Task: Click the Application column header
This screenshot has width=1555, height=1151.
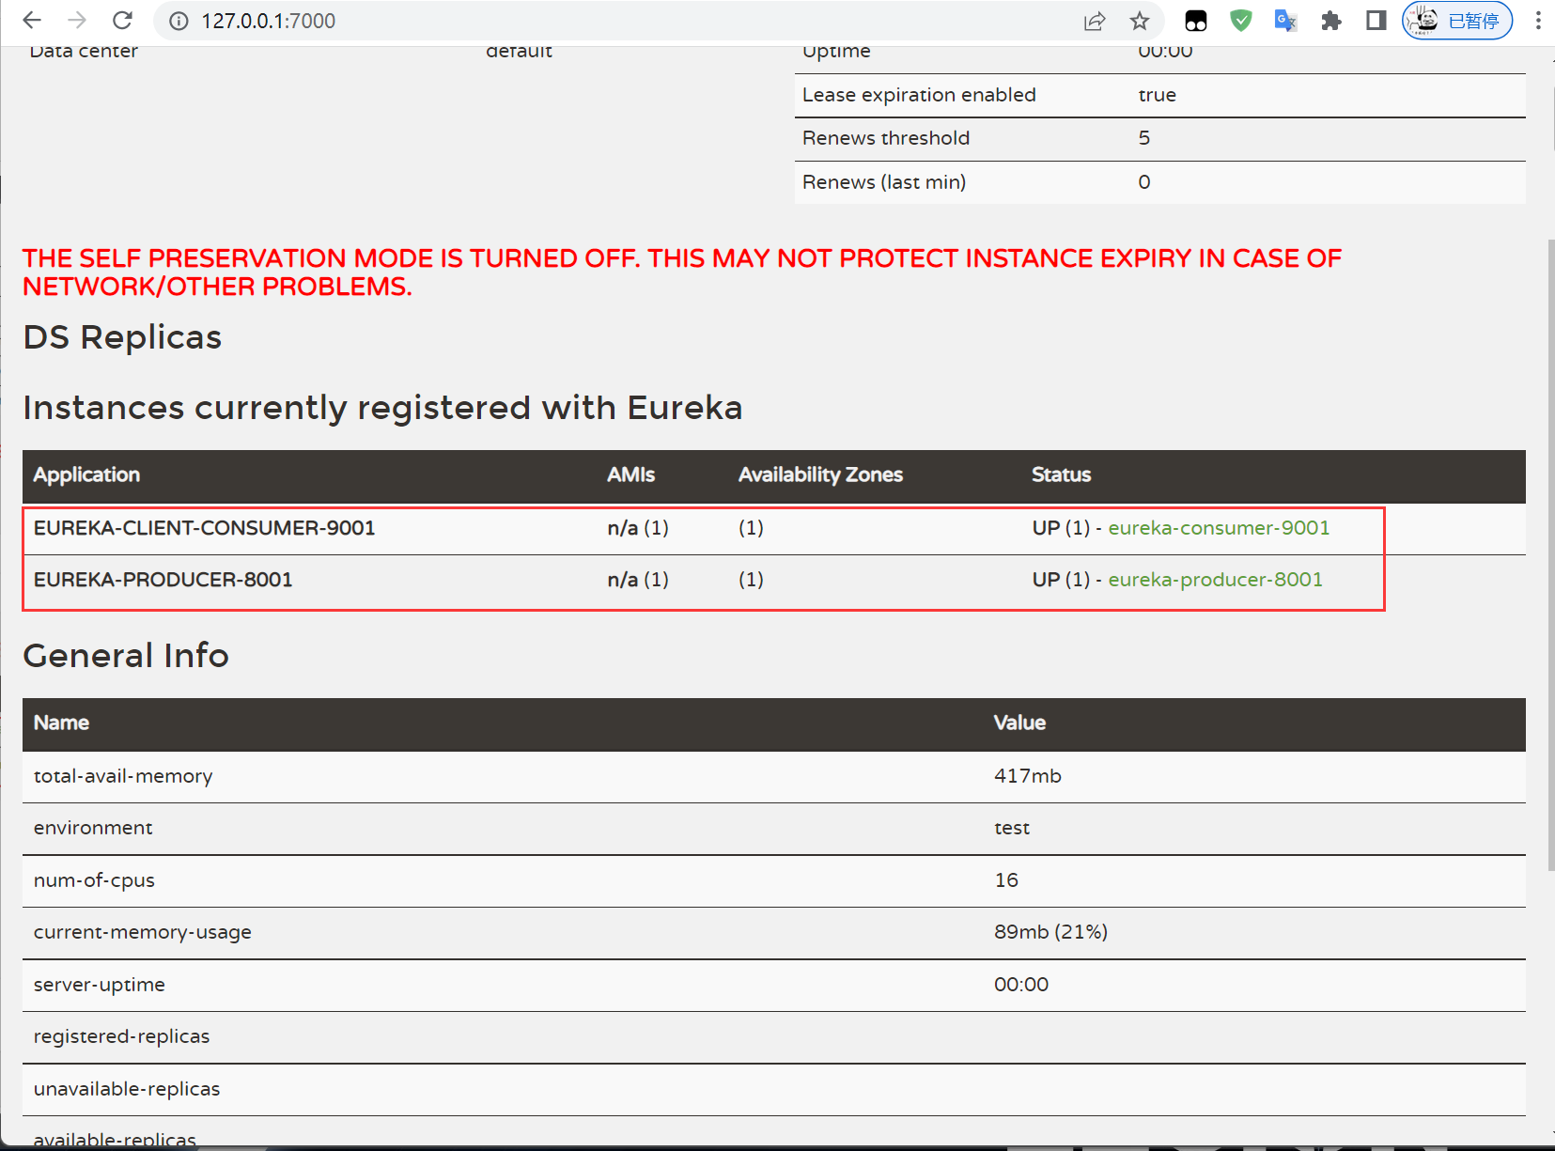Action: (x=86, y=475)
